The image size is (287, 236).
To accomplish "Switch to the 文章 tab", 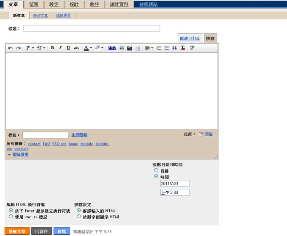I will coord(13,4).
